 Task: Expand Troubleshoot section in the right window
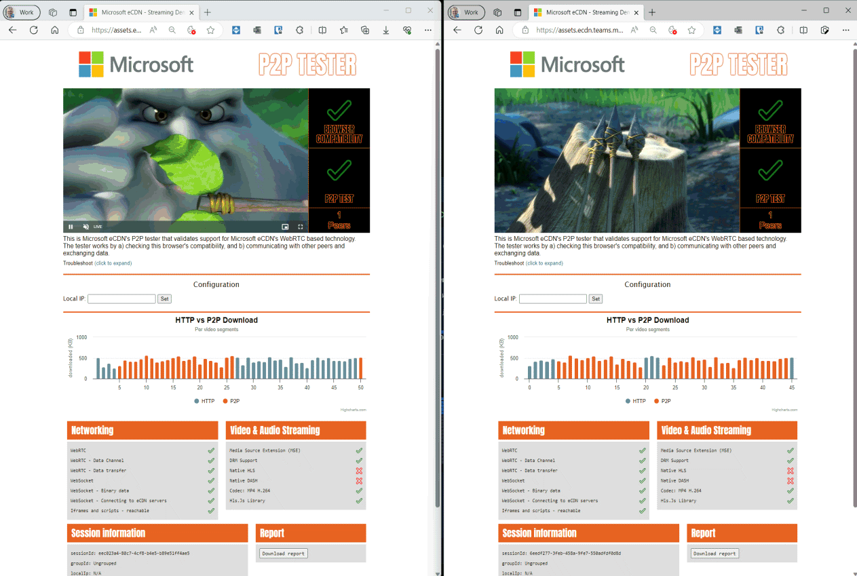pos(544,263)
